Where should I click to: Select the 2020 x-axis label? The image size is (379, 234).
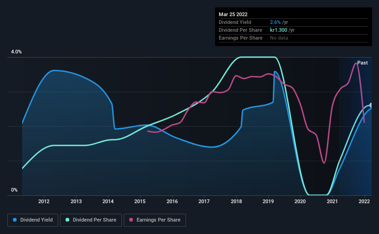click(300, 201)
